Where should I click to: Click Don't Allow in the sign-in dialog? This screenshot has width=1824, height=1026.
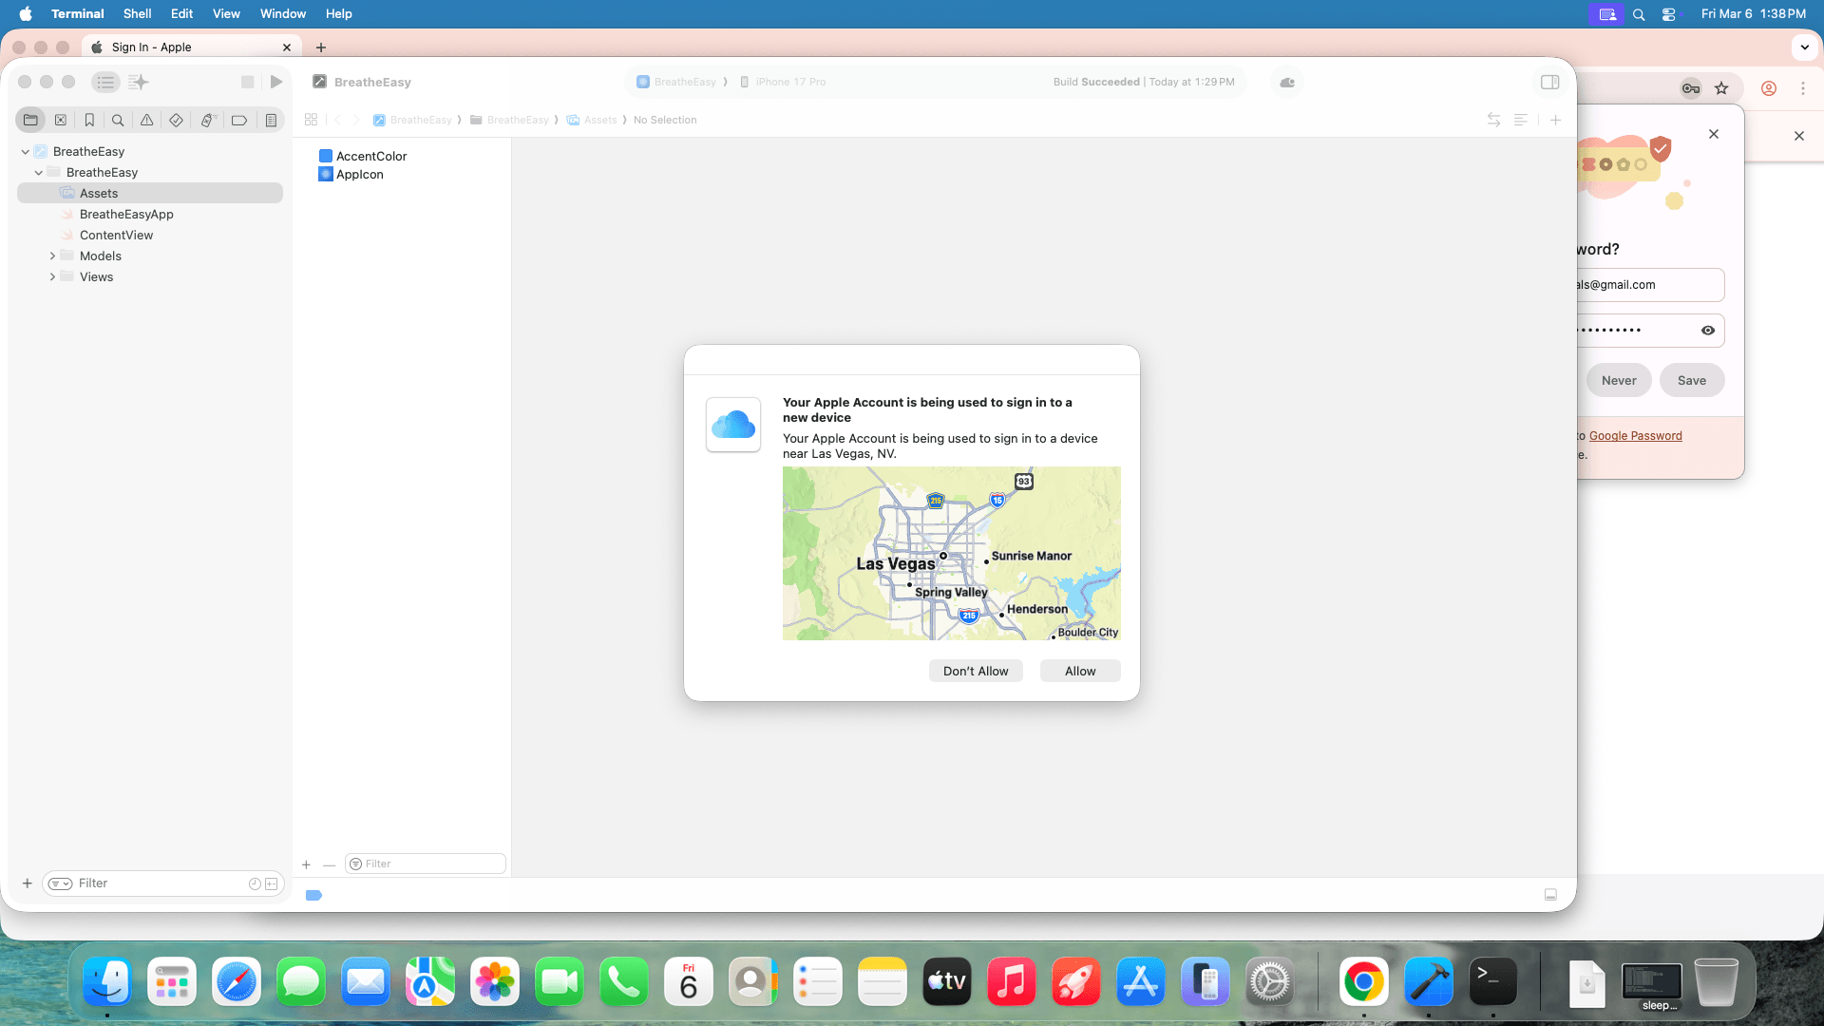click(x=975, y=671)
